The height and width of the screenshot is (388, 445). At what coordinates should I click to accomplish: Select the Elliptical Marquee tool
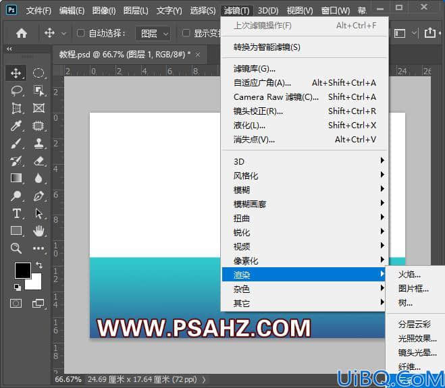click(38, 73)
